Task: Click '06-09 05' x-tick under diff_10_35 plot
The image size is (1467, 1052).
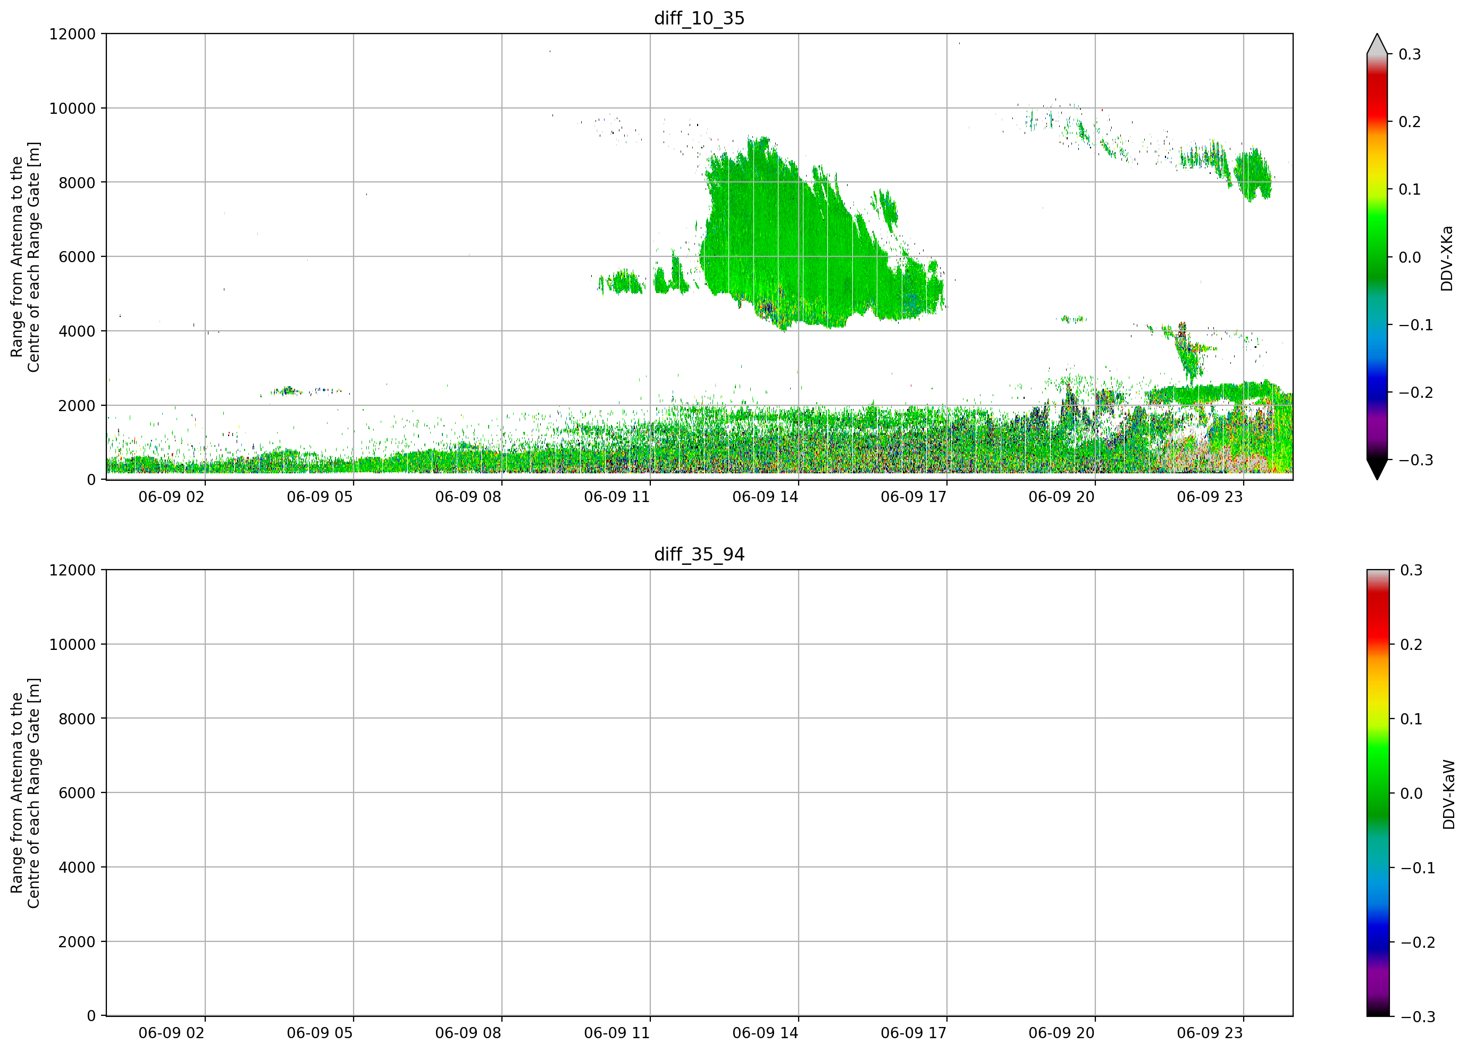Action: pos(320,497)
